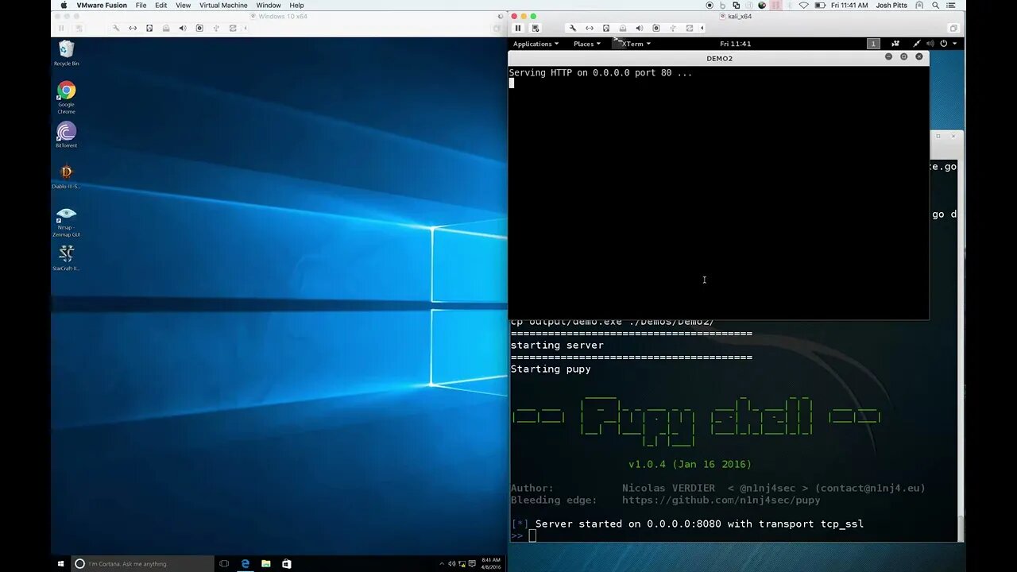Open macOS Spotlight search
Image resolution: width=1017 pixels, height=572 pixels.
938,6
